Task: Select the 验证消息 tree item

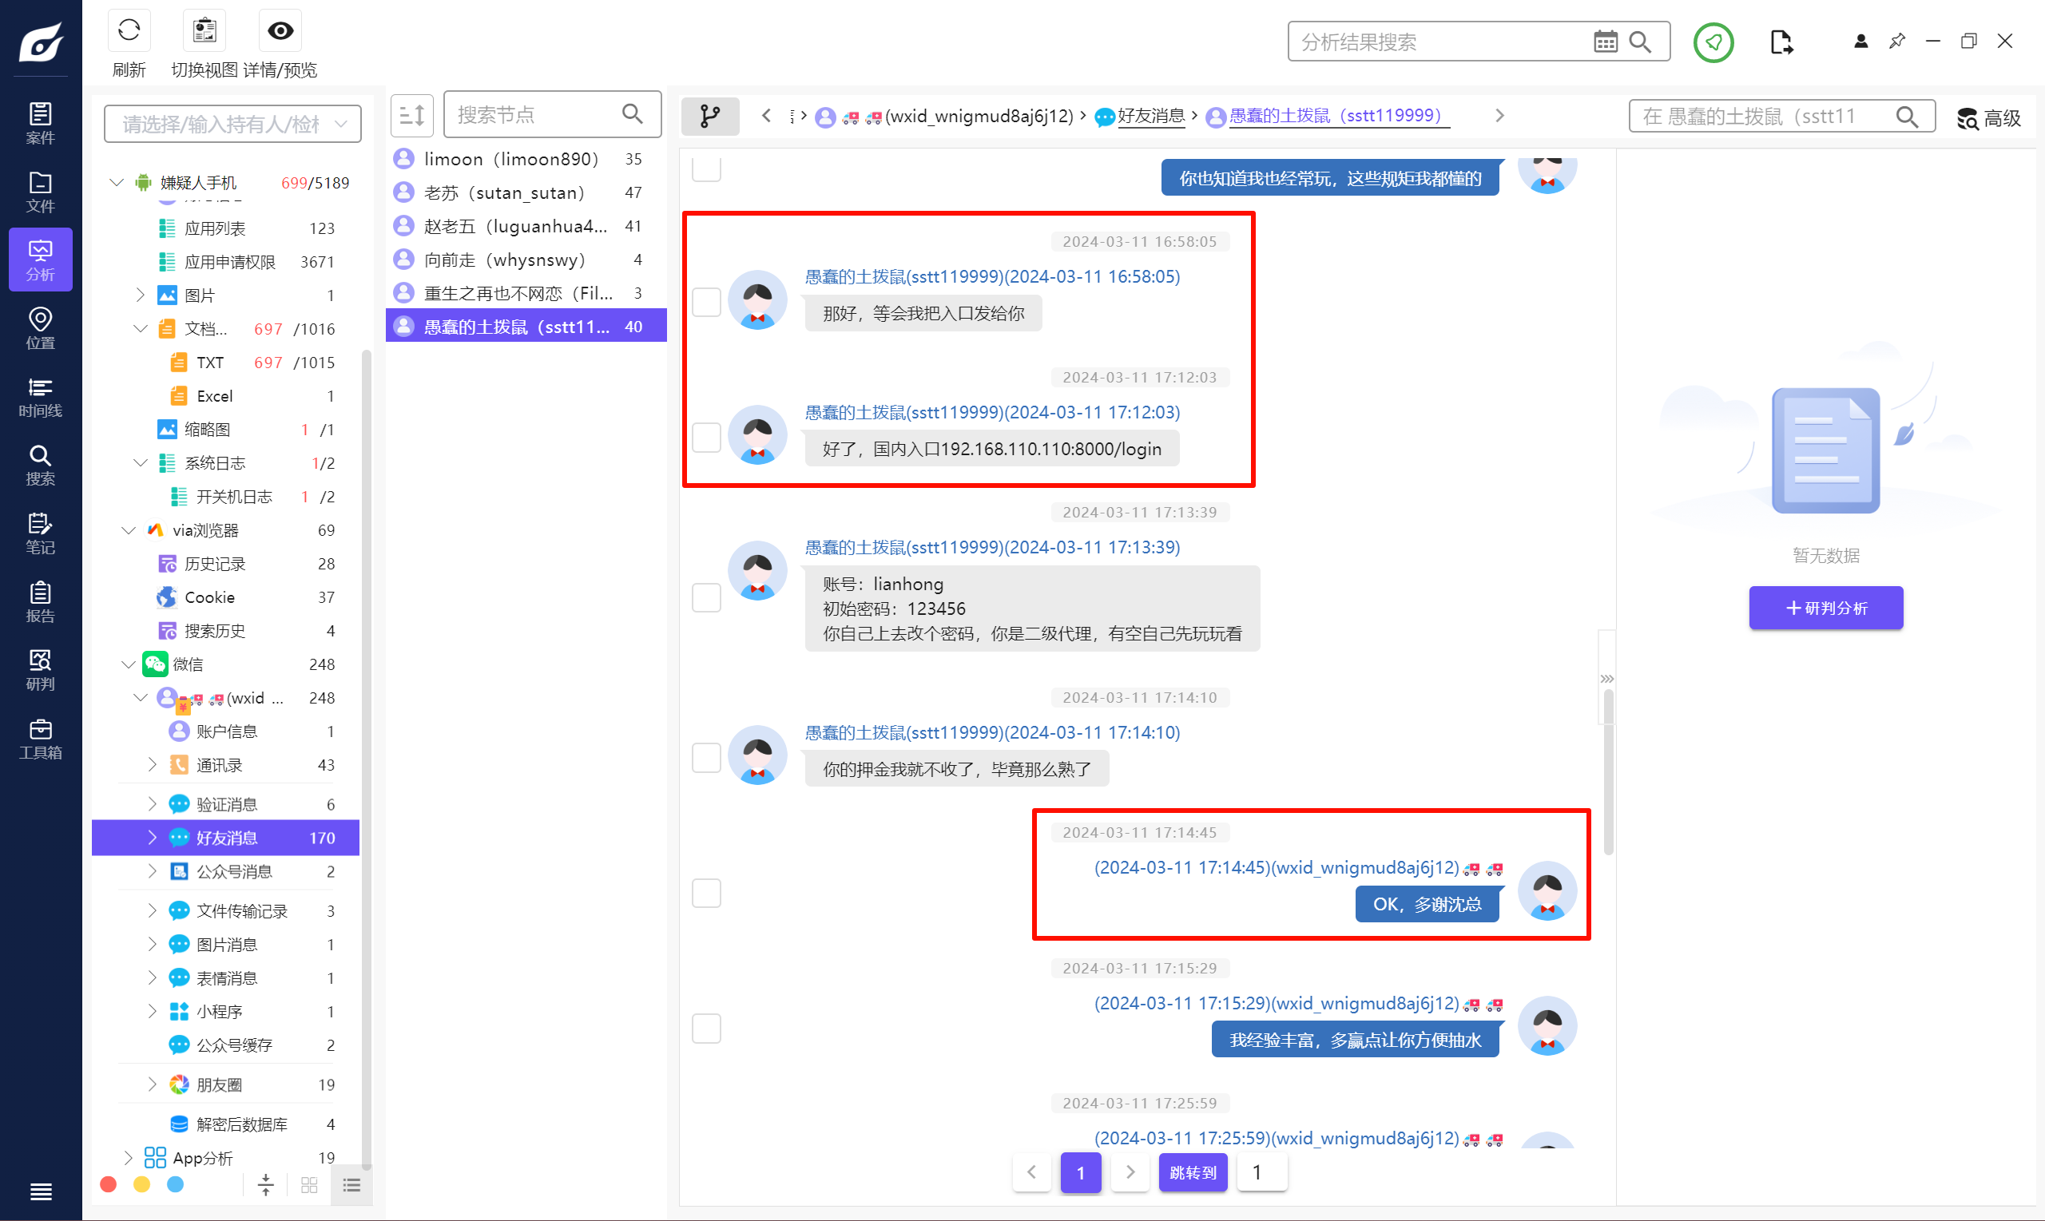Action: click(225, 805)
